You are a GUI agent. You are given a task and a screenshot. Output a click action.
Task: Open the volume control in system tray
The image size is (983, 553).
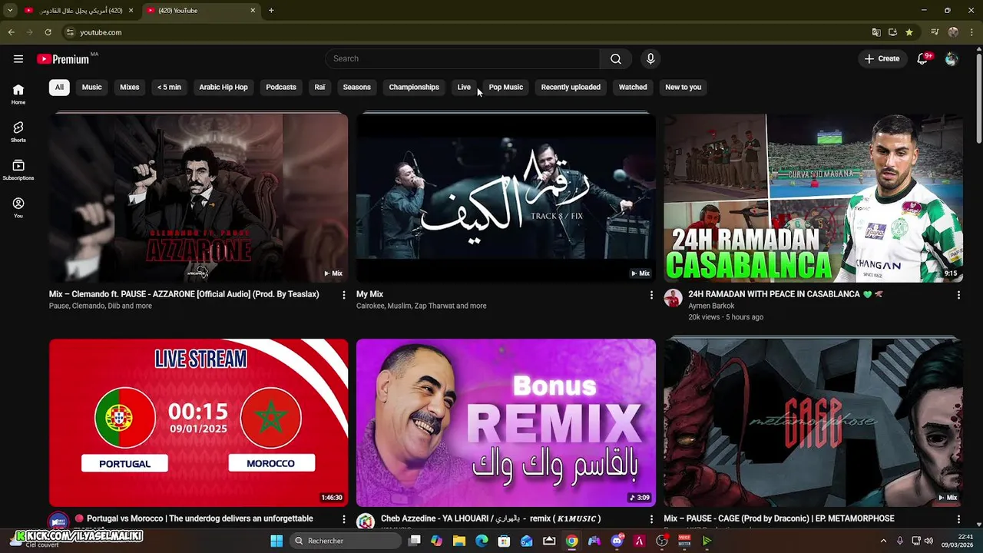pos(928,541)
